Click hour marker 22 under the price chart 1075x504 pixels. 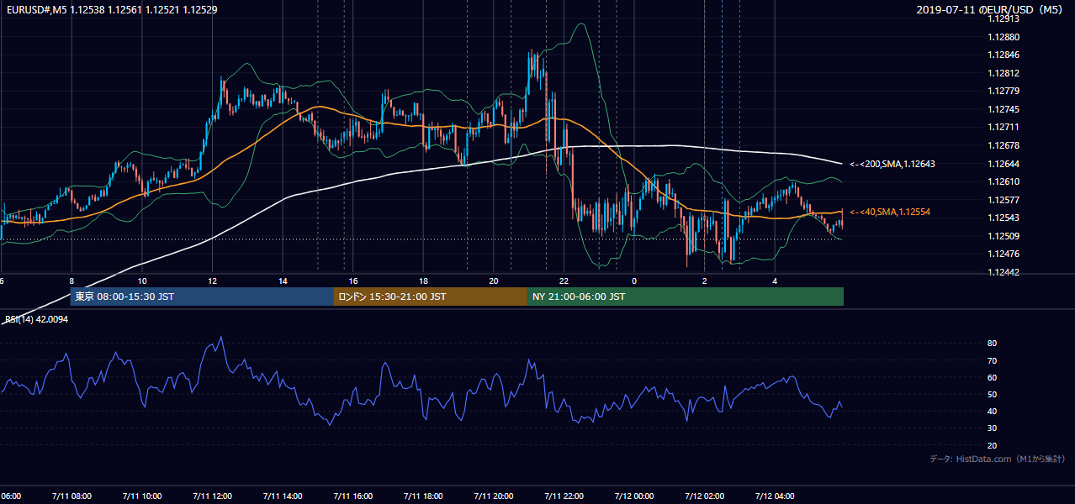point(564,281)
